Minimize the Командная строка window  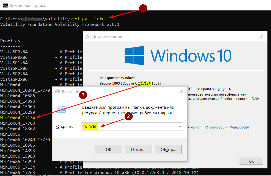click(x=263, y=5)
